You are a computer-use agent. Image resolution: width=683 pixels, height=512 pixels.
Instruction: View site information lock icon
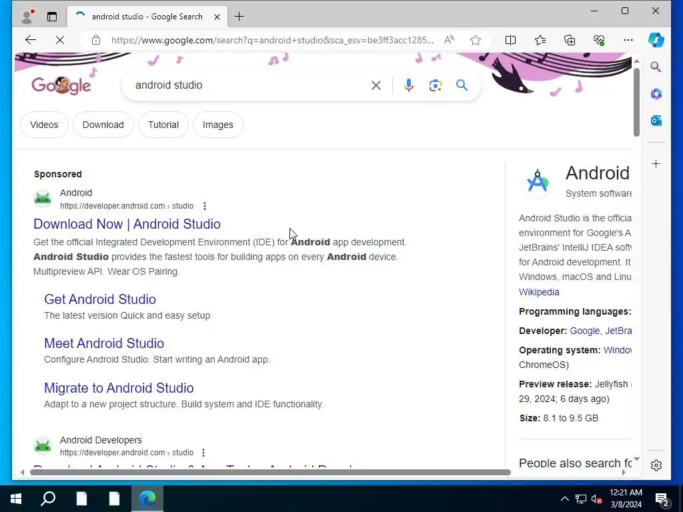click(x=96, y=40)
